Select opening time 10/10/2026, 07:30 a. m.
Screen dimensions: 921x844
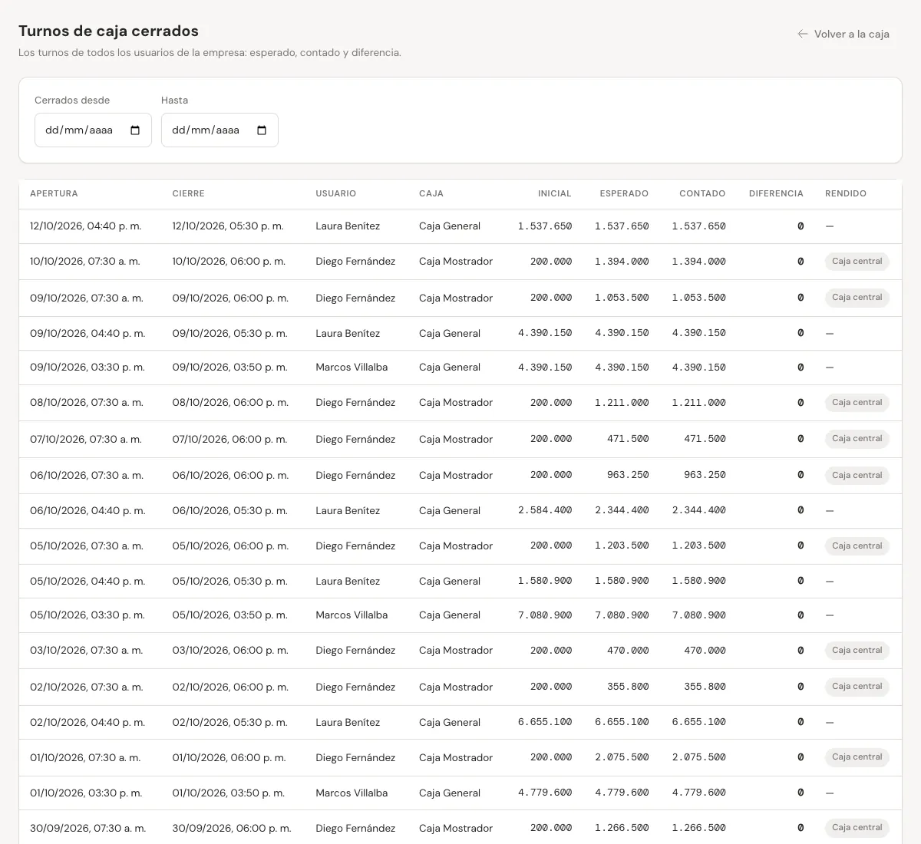(85, 262)
